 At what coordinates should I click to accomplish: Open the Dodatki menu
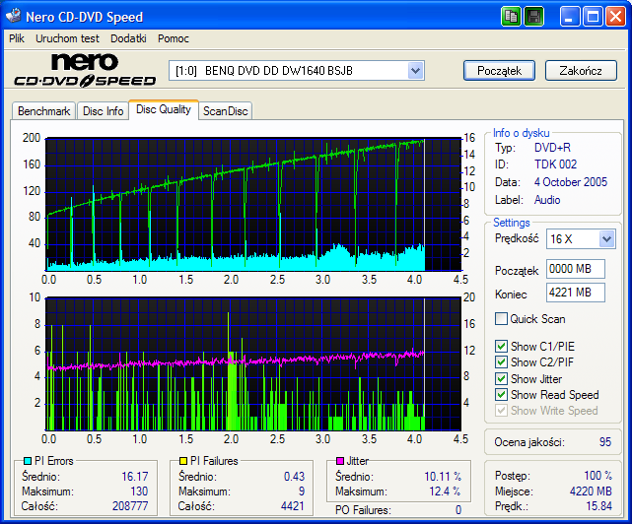coord(128,38)
